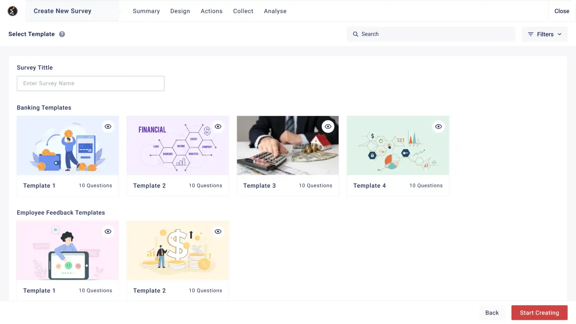Screen dimensions: 576x324
Task: Click the help question mark icon
Action: tap(62, 34)
